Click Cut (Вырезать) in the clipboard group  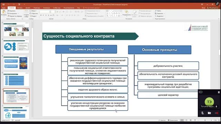coord(11,11)
